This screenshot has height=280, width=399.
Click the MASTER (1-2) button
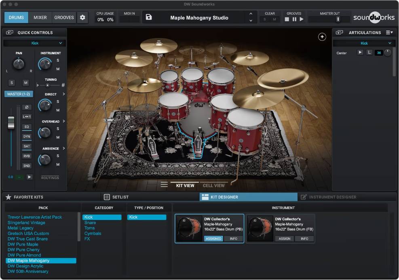(x=18, y=94)
